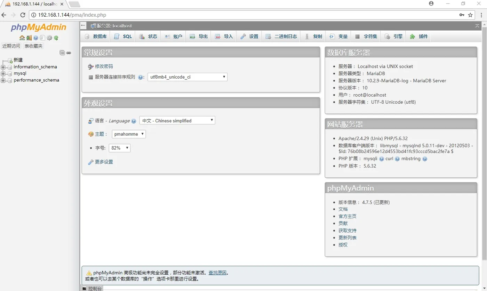The width and height of the screenshot is (487, 291).
Task: Open the theme dropdown showing pmahomme
Action: coord(129,134)
